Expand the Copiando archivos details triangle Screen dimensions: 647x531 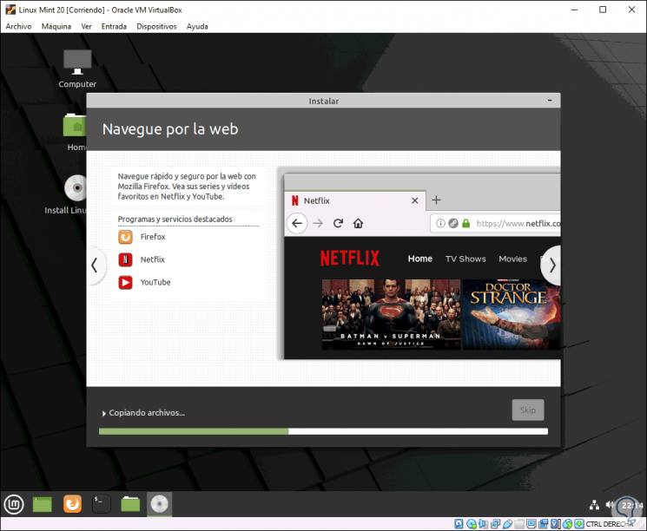(x=104, y=413)
